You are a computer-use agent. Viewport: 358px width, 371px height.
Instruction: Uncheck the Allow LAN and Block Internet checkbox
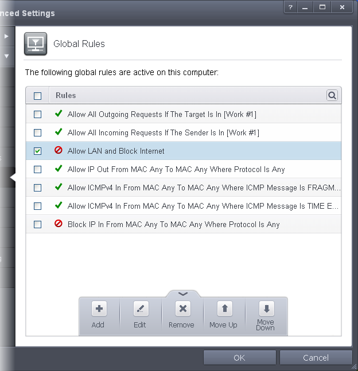point(38,151)
